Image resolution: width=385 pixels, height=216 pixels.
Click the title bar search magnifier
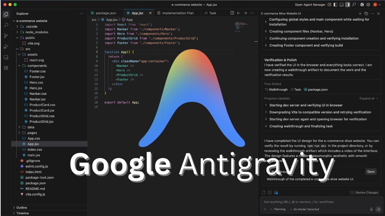[x=354, y=4]
